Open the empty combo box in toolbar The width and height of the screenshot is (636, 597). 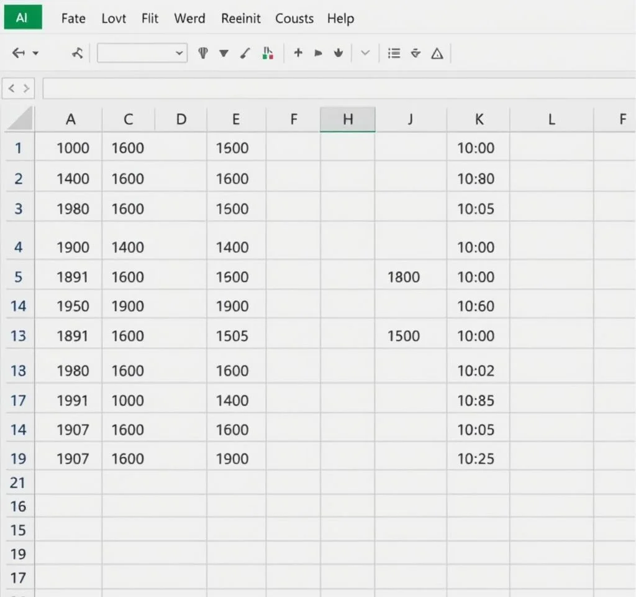(x=142, y=53)
